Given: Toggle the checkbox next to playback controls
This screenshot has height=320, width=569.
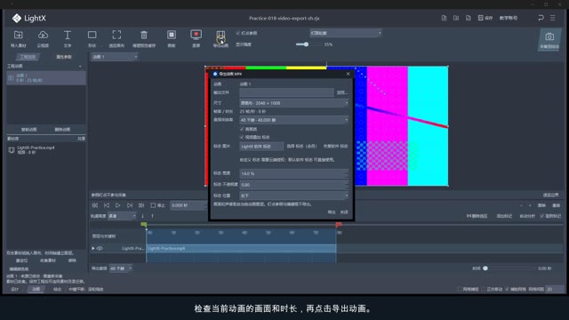Looking at the screenshot, I should pyautogui.click(x=153, y=205).
